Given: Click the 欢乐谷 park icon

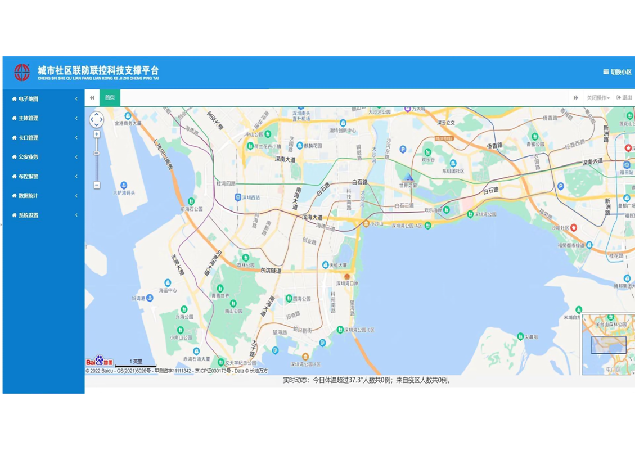Looking at the screenshot, I should click(x=427, y=152).
